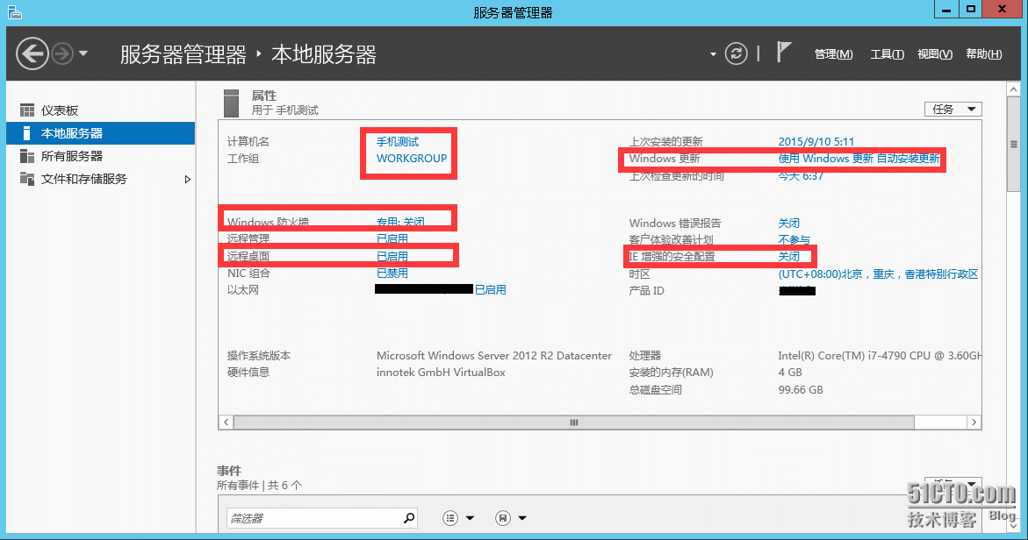Click the refresh icon in header
The image size is (1028, 540).
coord(737,53)
